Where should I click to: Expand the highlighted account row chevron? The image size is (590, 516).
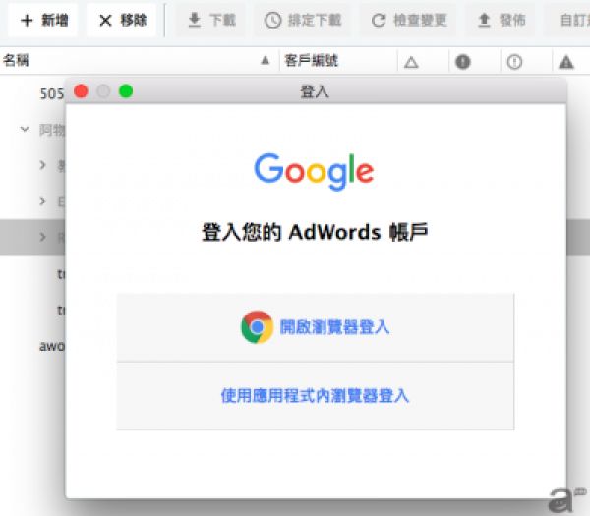pos(42,237)
